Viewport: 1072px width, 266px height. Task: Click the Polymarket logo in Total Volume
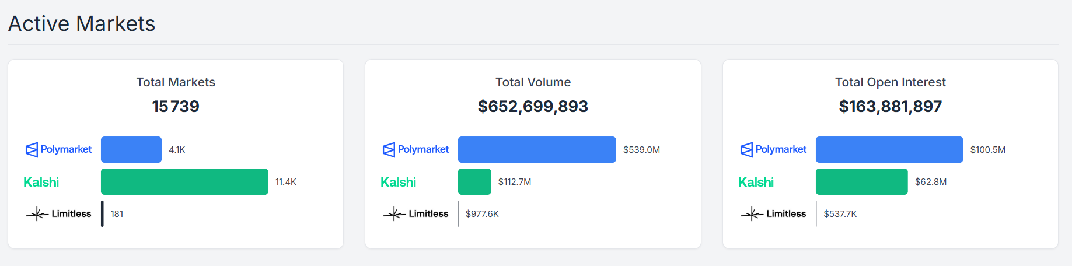[415, 149]
